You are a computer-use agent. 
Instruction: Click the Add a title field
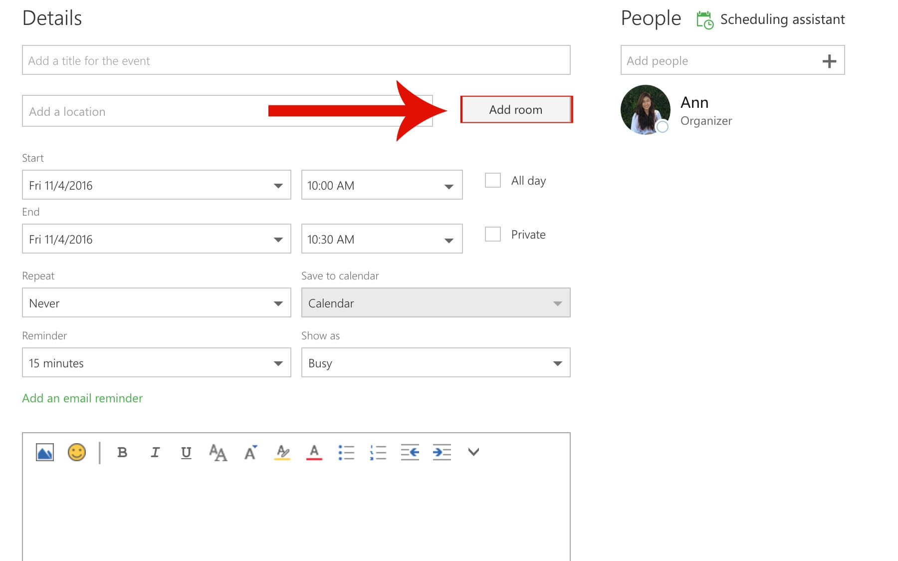click(295, 60)
